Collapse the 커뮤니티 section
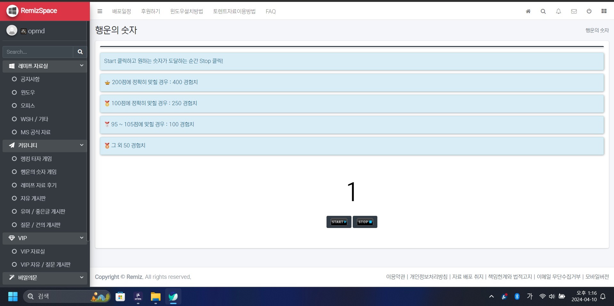Image resolution: width=614 pixels, height=306 pixels. (x=82, y=145)
